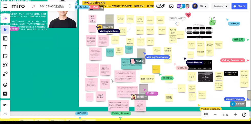Select the red heart sticker

pos(188,15)
